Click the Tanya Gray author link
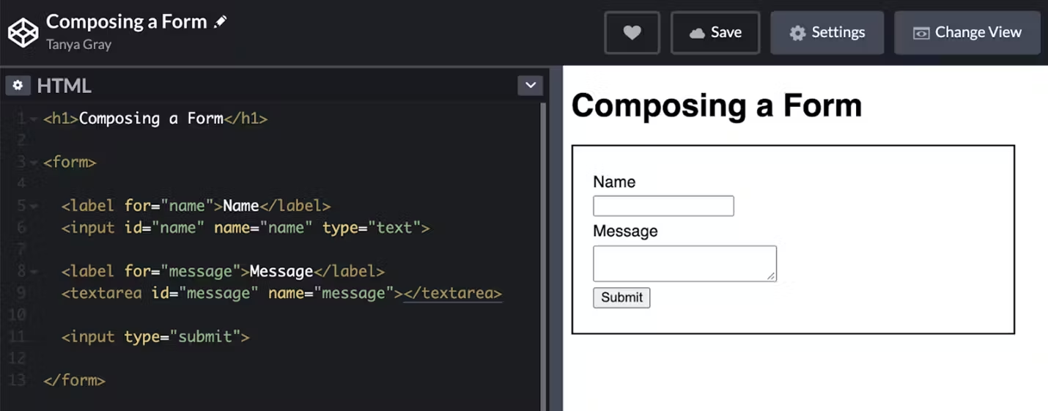Viewport: 1048px width, 411px height. coord(78,44)
